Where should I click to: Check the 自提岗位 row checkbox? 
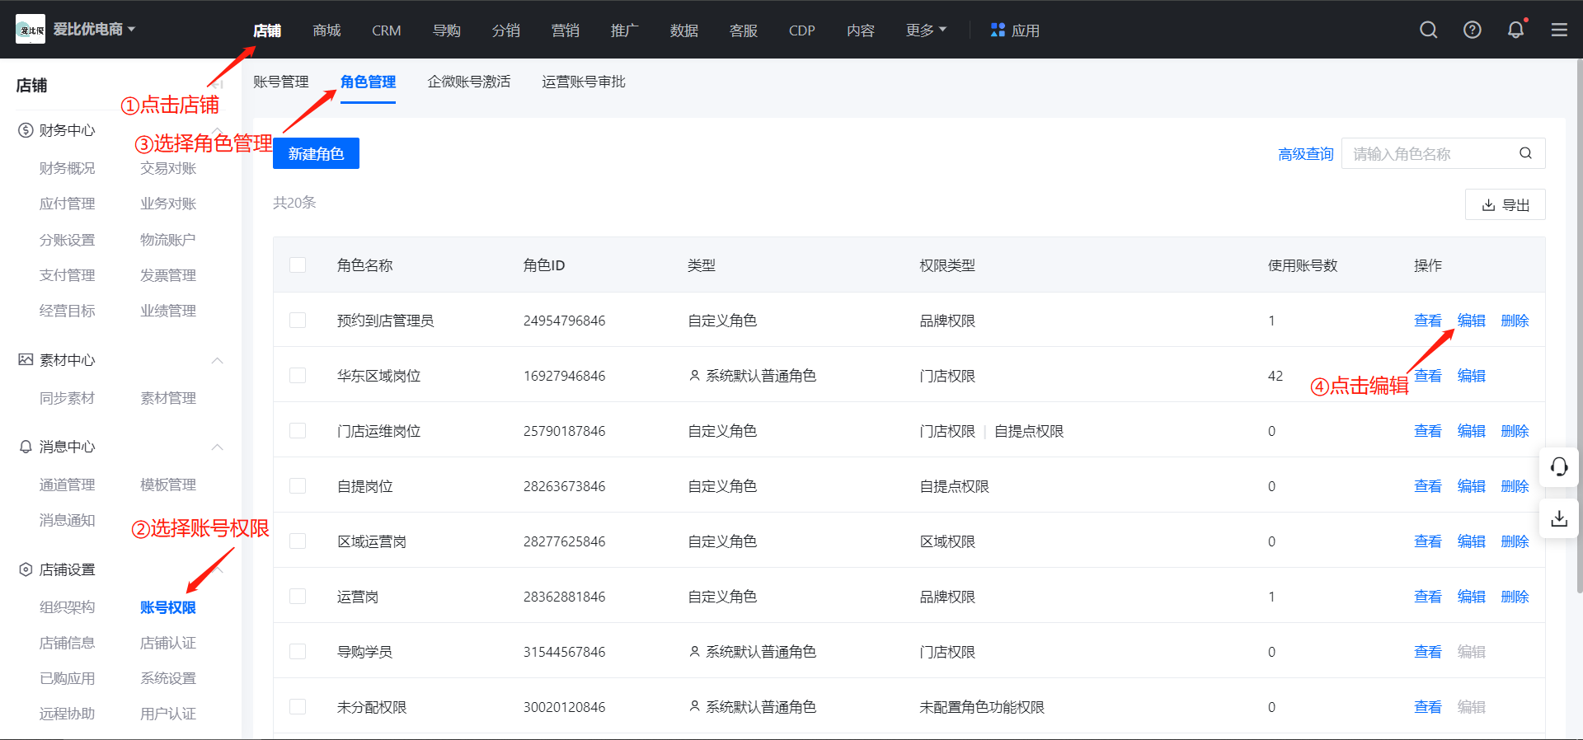[298, 485]
